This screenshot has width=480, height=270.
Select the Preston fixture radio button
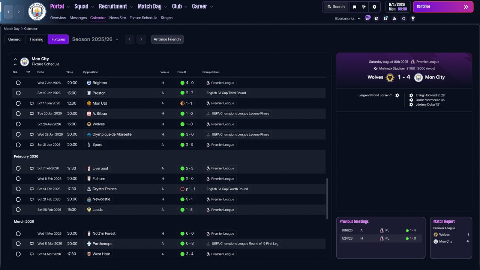pyautogui.click(x=18, y=93)
